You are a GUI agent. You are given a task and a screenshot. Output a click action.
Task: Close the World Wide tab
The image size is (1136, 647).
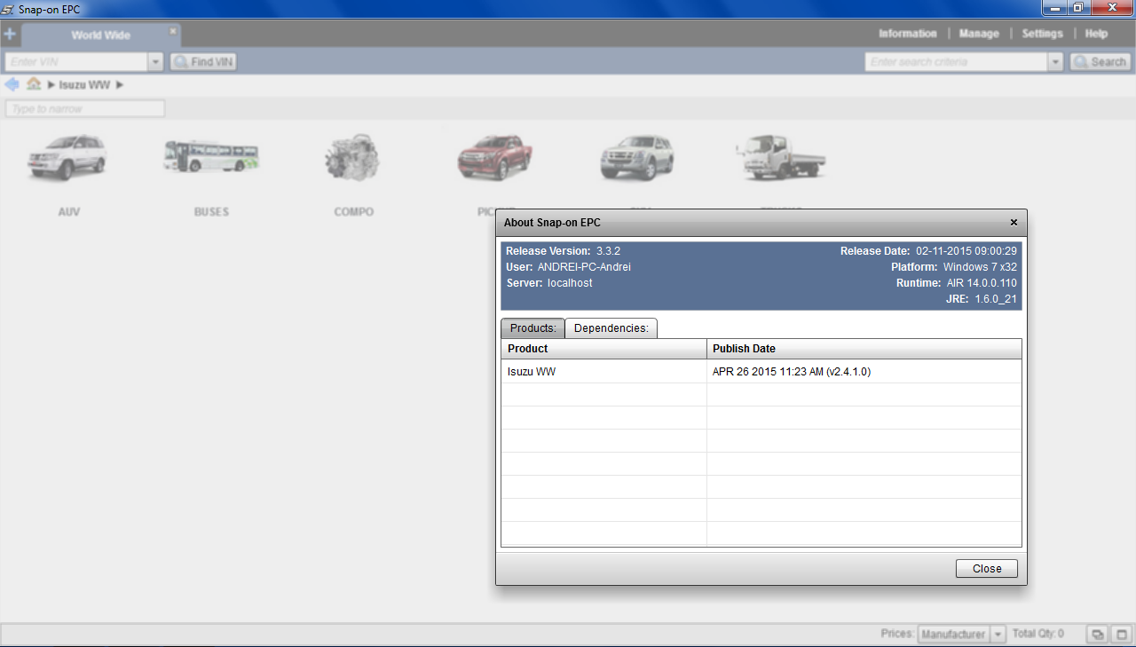point(173,30)
